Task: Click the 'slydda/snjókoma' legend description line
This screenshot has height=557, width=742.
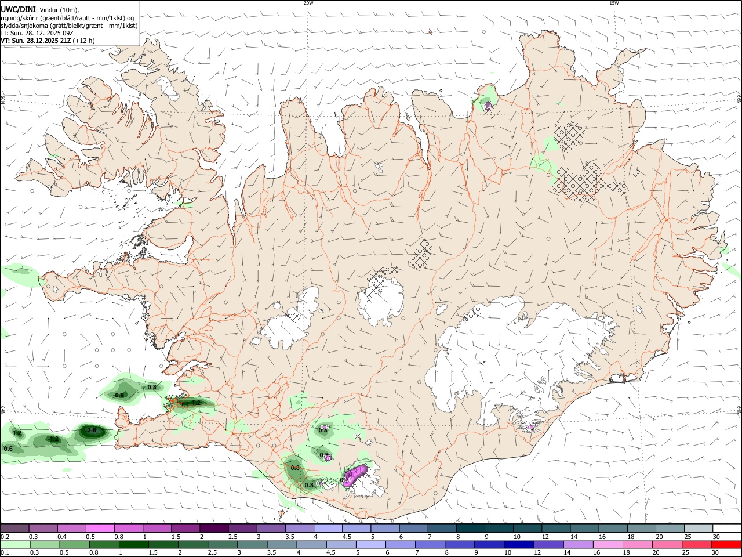Action: [69, 26]
